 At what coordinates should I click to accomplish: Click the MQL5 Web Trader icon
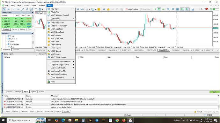(x=49, y=23)
